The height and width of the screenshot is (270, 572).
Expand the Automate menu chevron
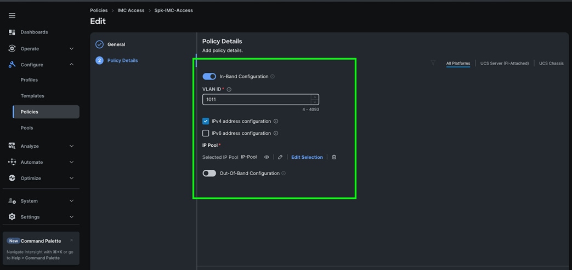[x=71, y=162]
